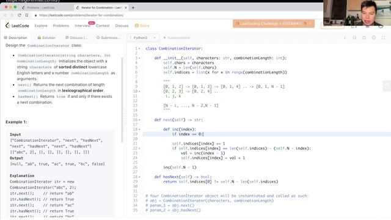Enter fullscreen mode with the expand icon
Viewport: 391px width, 220px height.
pos(383,38)
